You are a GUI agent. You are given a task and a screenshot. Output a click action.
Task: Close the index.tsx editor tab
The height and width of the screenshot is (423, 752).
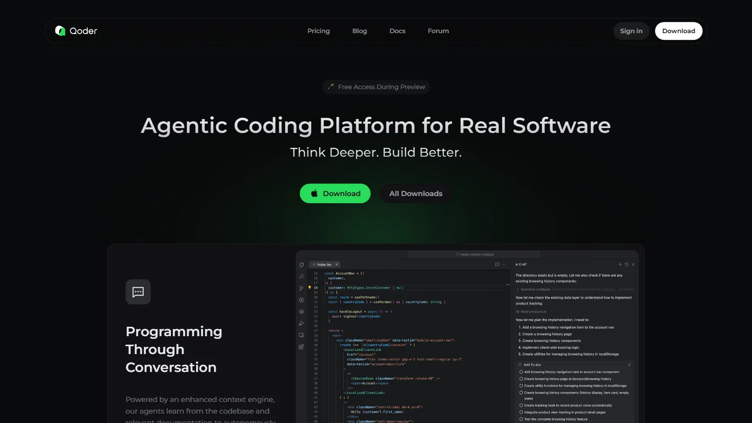pyautogui.click(x=337, y=265)
